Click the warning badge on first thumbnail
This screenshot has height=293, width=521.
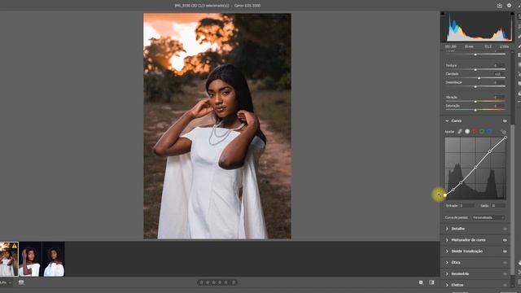click(15, 246)
